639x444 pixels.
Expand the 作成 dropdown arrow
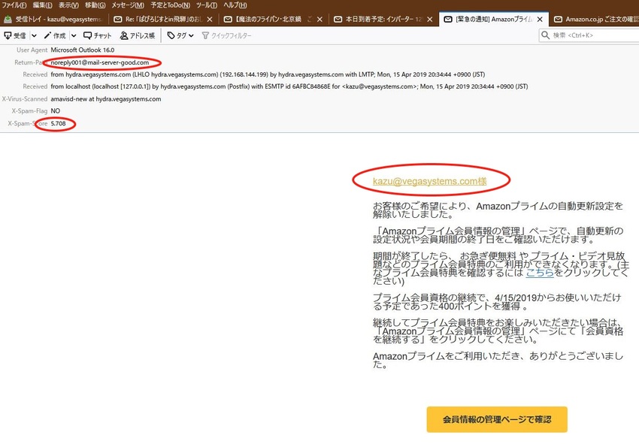74,36
